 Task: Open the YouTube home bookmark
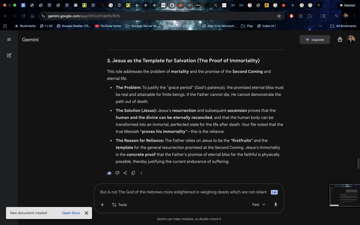[108, 26]
